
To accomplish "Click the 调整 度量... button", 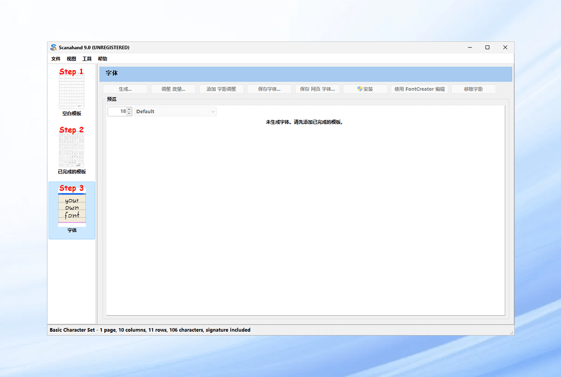I will [173, 89].
